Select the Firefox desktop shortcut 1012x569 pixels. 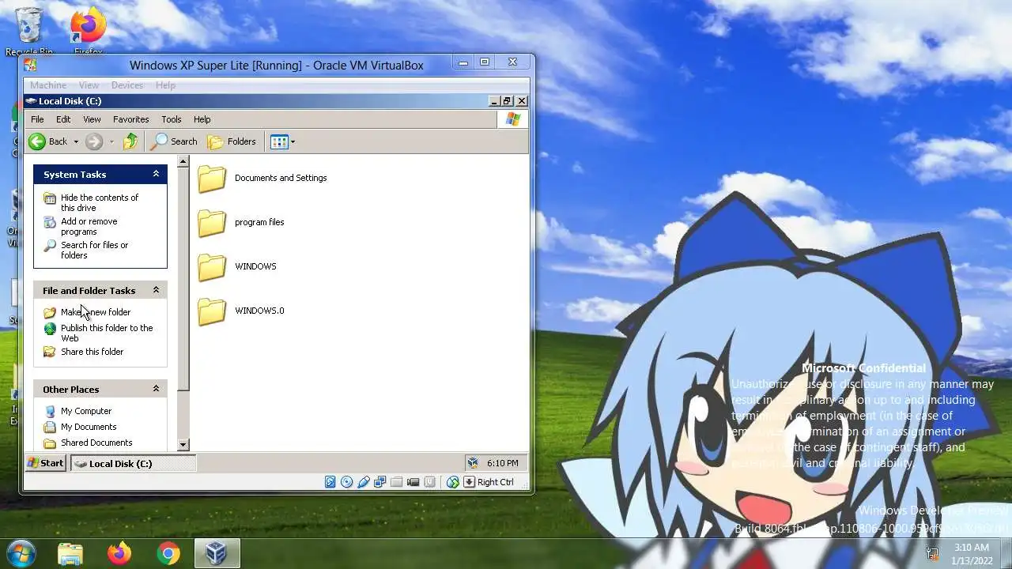tap(88, 32)
